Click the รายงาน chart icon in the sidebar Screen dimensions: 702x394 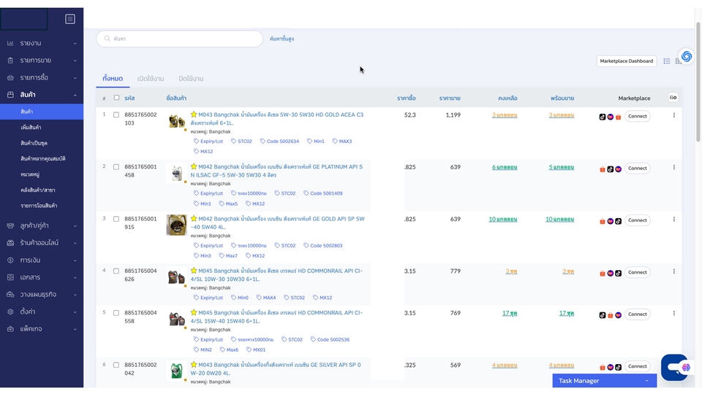click(x=10, y=43)
